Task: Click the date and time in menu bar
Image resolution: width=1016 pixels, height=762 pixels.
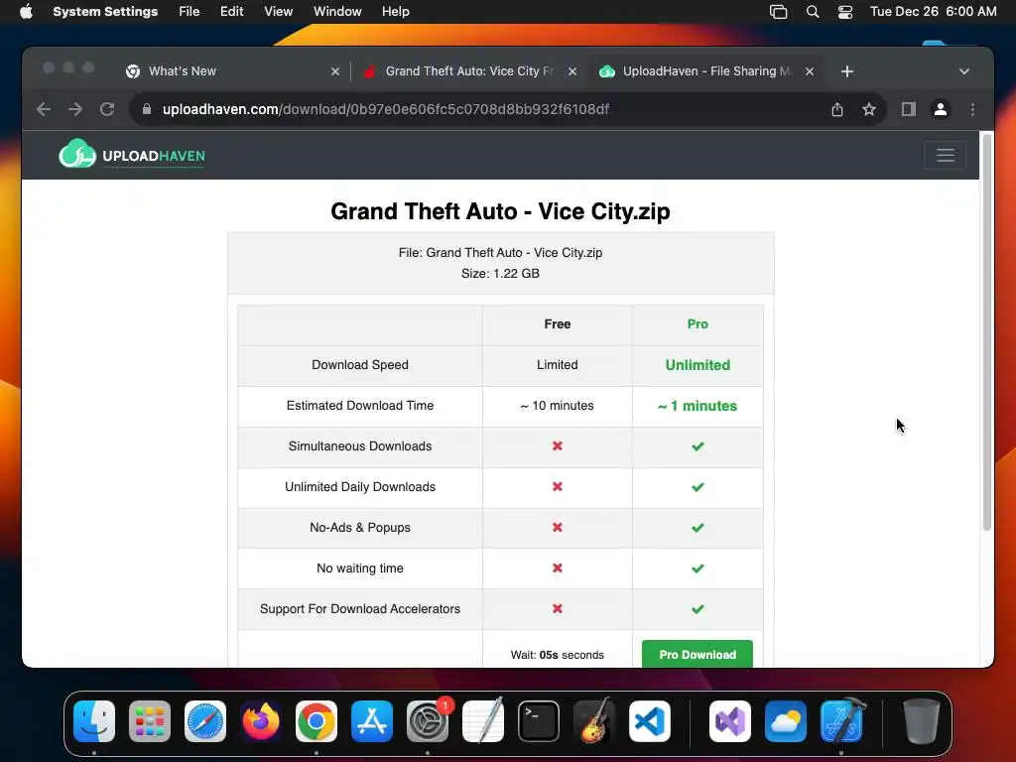Action: [x=933, y=12]
